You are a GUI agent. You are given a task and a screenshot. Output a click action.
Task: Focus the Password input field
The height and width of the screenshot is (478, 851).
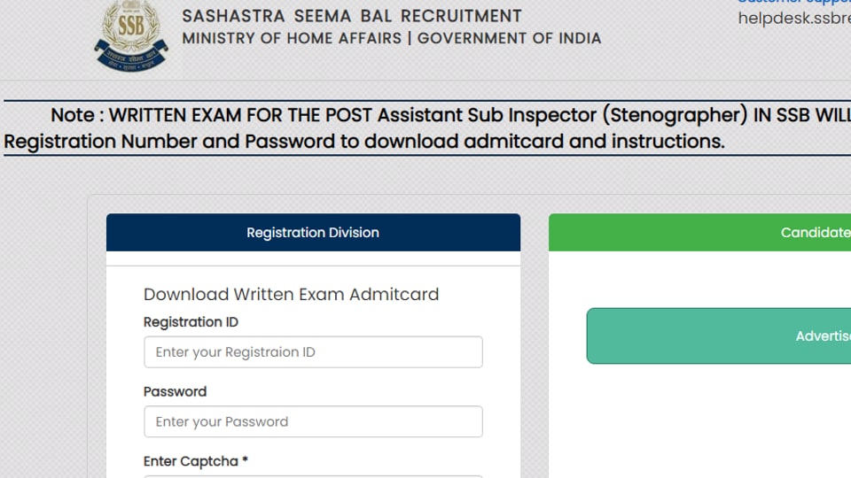313,421
